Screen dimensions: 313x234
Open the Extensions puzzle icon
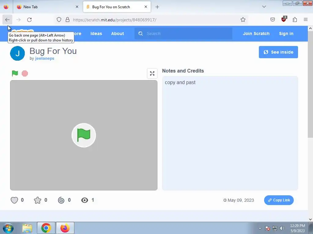click(295, 20)
